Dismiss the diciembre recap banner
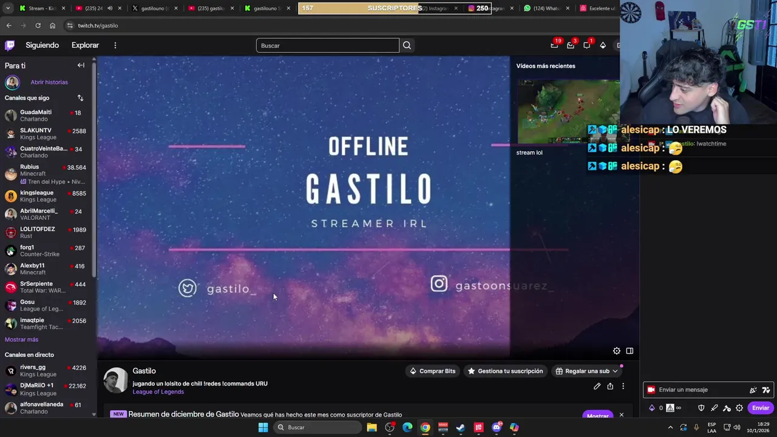 621,415
